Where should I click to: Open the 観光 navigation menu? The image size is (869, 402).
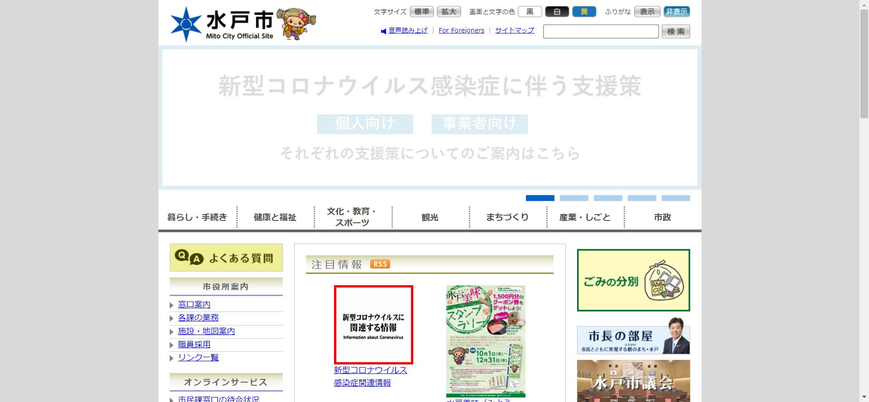tap(430, 217)
